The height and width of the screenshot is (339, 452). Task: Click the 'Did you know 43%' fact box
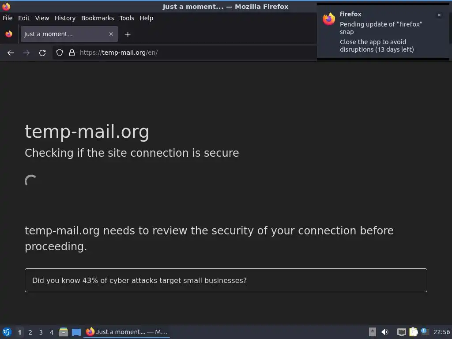point(226,280)
